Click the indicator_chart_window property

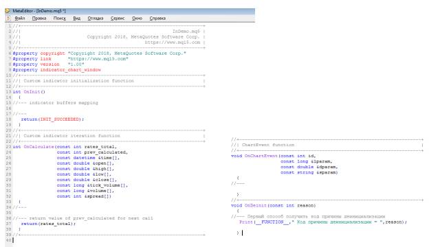click(x=70, y=70)
